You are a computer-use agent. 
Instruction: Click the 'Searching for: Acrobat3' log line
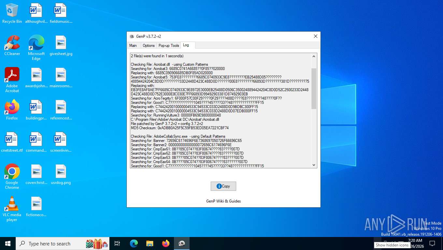pyautogui.click(x=178, y=69)
